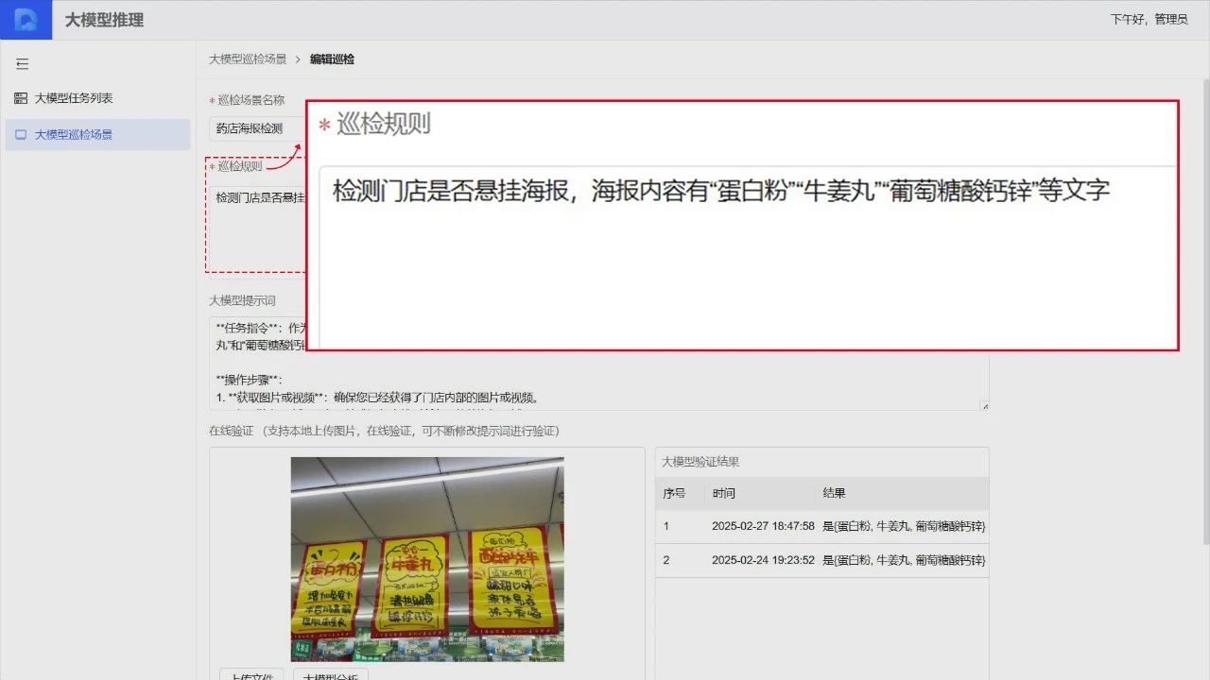Select result row 2 dated 2025-02-24
The height and width of the screenshot is (680, 1210).
point(821,560)
